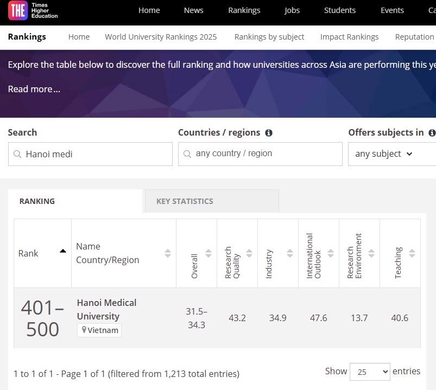The width and height of the screenshot is (436, 390).
Task: Open the Rankings by subject link
Action: point(269,37)
